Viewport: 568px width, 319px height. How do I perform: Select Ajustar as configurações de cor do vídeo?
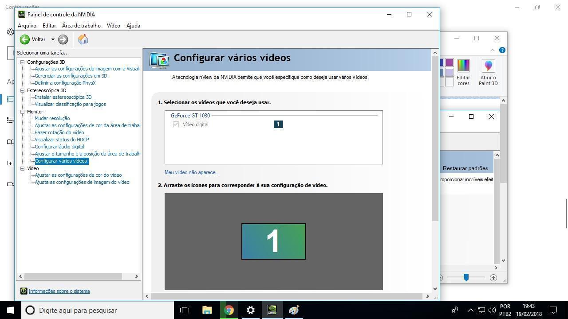[x=78, y=175]
